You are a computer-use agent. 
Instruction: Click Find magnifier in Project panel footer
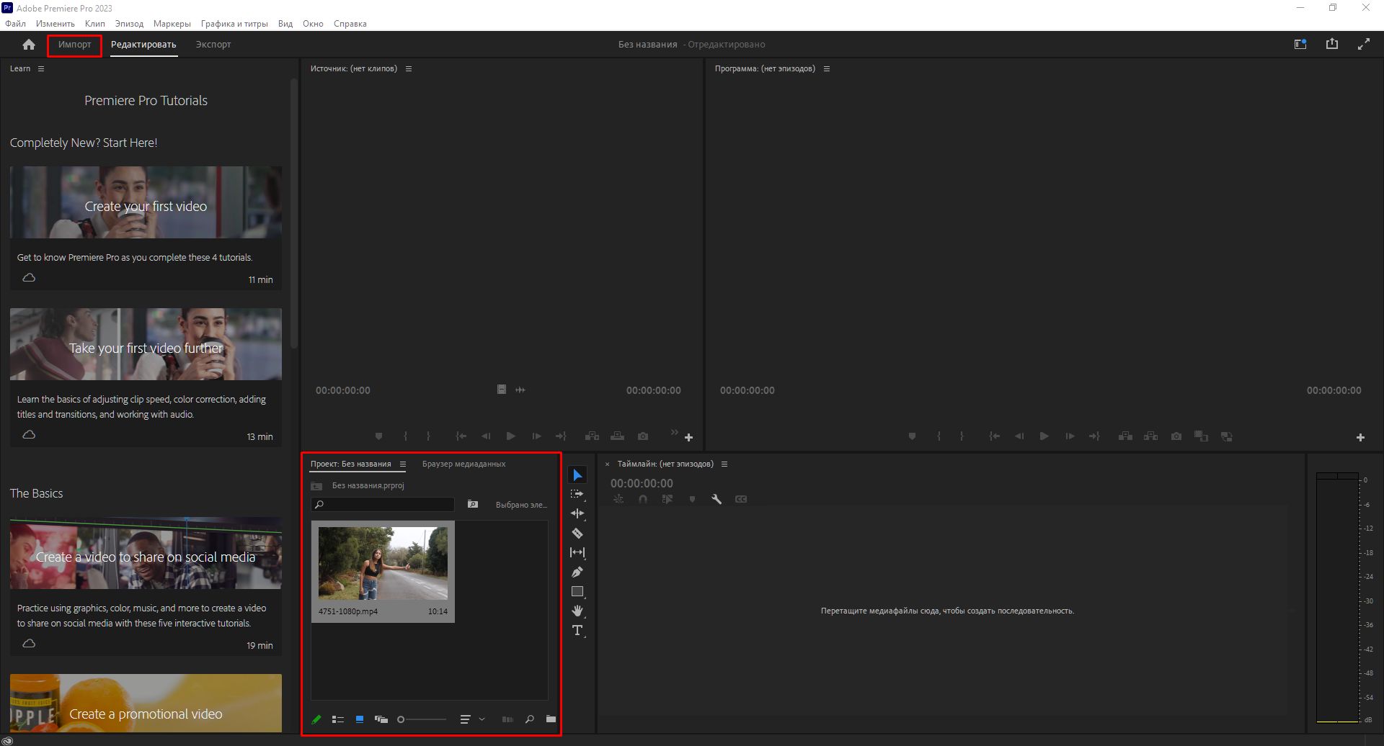pos(530,719)
